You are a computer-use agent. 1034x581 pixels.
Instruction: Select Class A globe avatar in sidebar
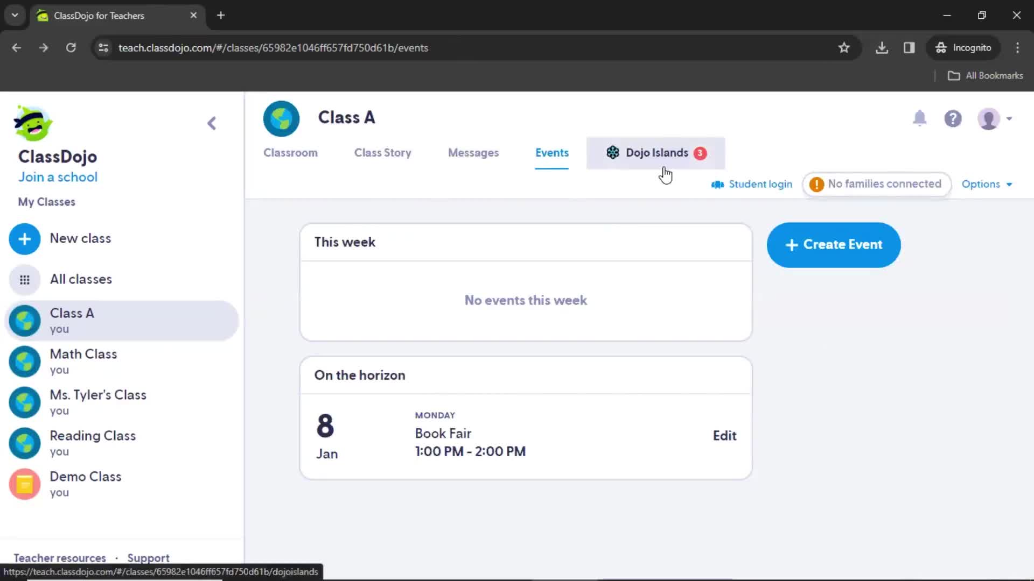pyautogui.click(x=25, y=321)
